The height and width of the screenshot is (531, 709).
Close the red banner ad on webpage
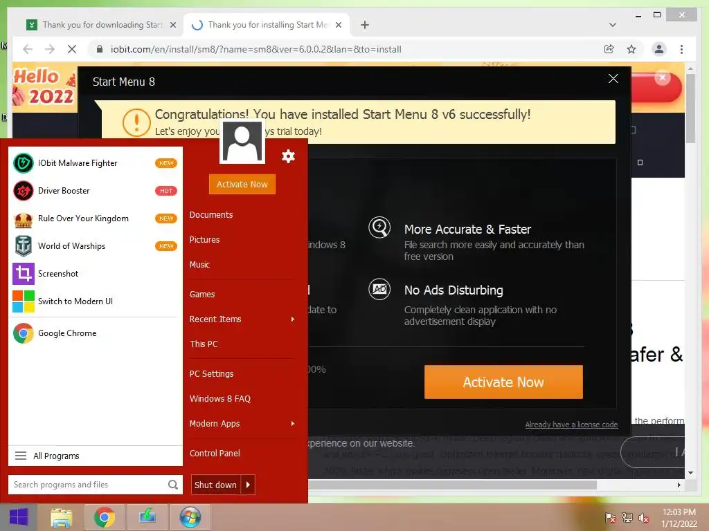[x=663, y=77]
